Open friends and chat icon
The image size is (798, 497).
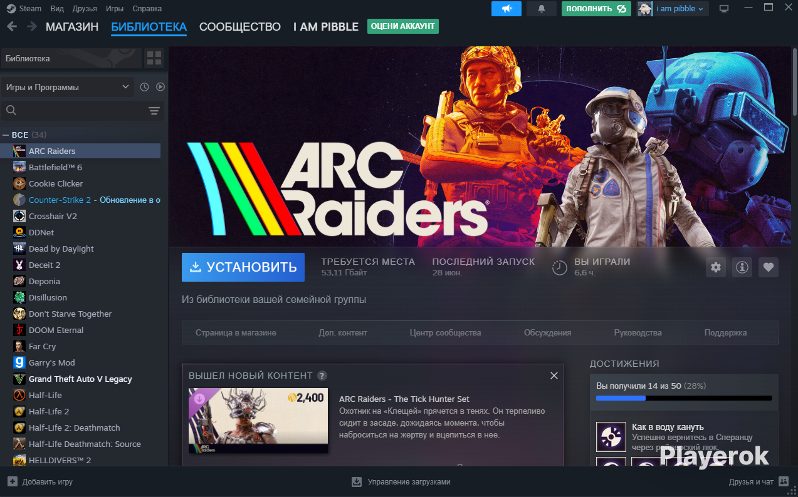(784, 481)
